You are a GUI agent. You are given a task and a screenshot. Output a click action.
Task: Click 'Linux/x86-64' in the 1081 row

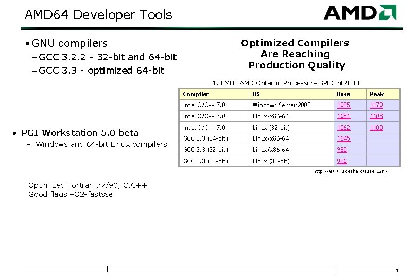point(271,116)
